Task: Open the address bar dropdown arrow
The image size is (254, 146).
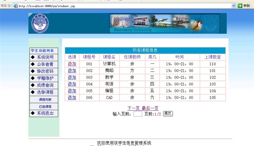Action: tap(234, 6)
